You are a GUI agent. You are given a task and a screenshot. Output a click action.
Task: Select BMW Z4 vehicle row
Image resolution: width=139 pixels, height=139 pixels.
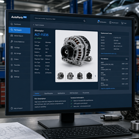pos(114,84)
